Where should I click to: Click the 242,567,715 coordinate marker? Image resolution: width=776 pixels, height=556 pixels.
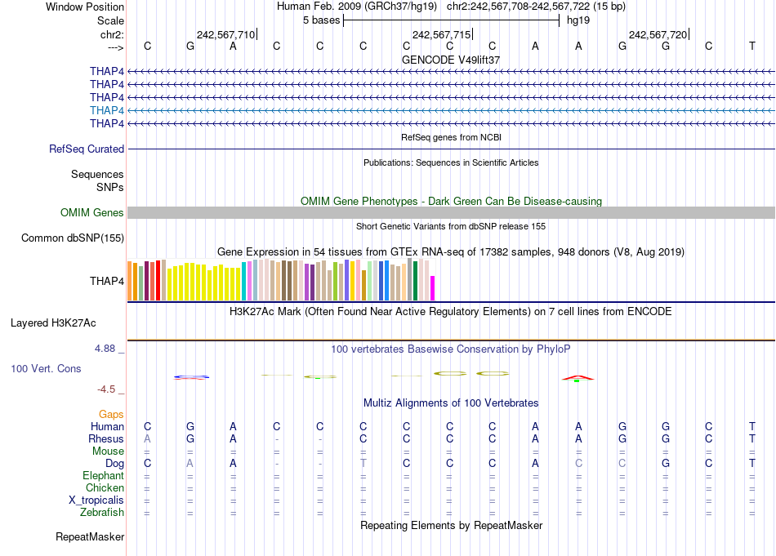[442, 34]
